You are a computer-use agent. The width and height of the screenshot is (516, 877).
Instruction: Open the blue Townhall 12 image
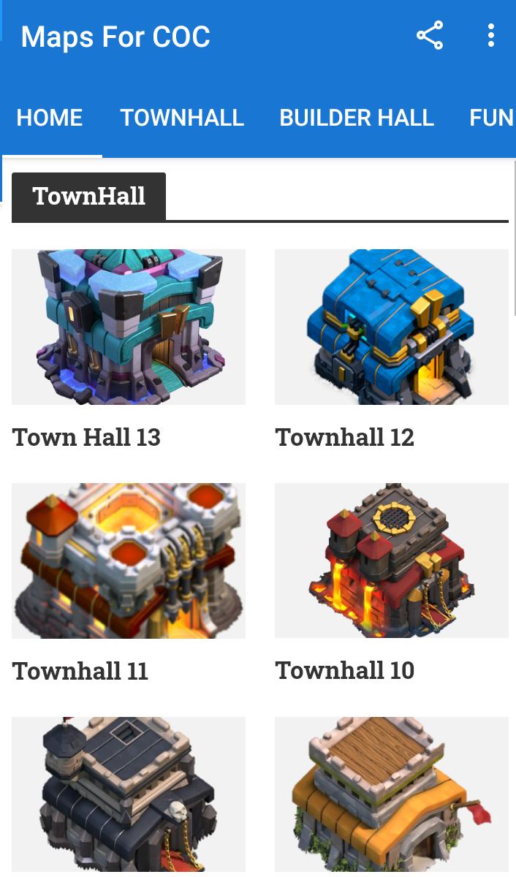392,327
